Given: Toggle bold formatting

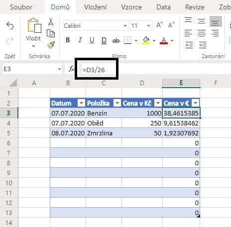Looking at the screenshot, I should pyautogui.click(x=68, y=40).
